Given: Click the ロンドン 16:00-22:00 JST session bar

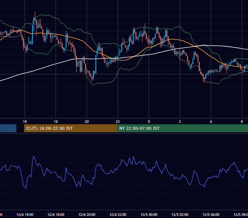Looking at the screenshot, I should pos(70,128).
